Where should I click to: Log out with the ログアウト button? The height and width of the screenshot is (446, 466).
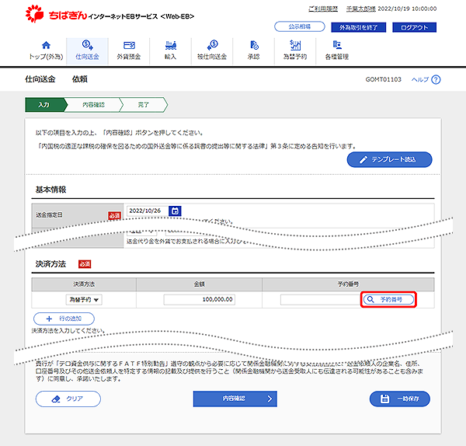click(x=414, y=27)
